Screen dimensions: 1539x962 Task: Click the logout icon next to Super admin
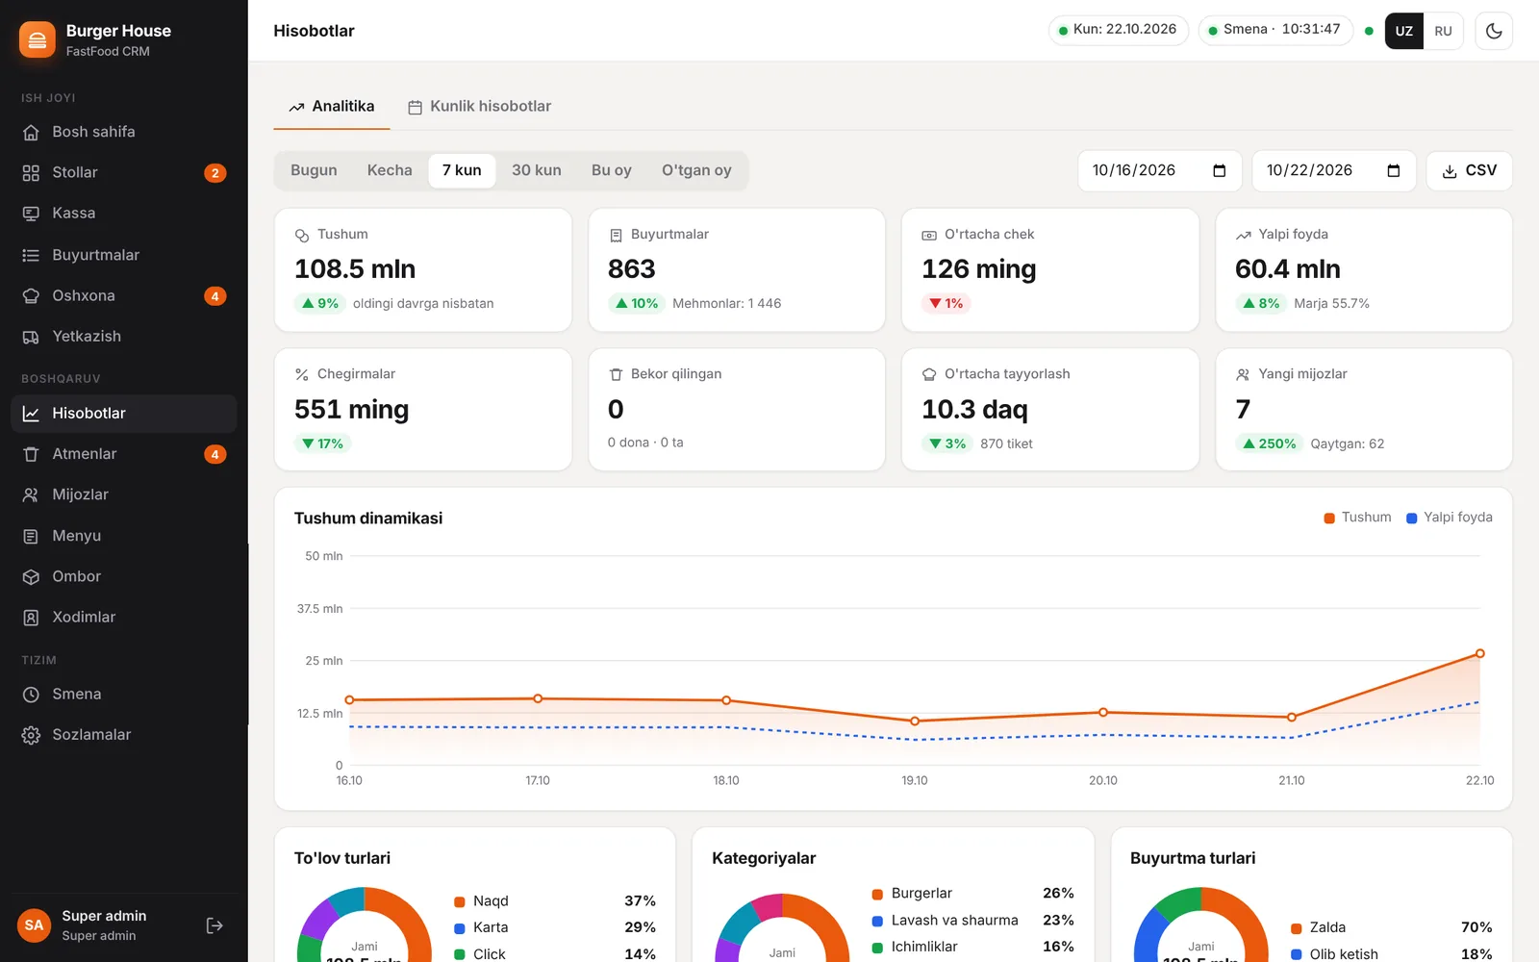214,925
